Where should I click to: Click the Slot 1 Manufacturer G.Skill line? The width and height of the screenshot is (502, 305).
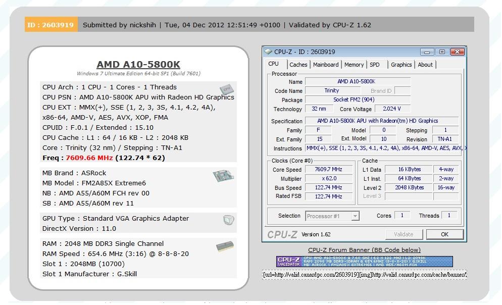click(90, 274)
